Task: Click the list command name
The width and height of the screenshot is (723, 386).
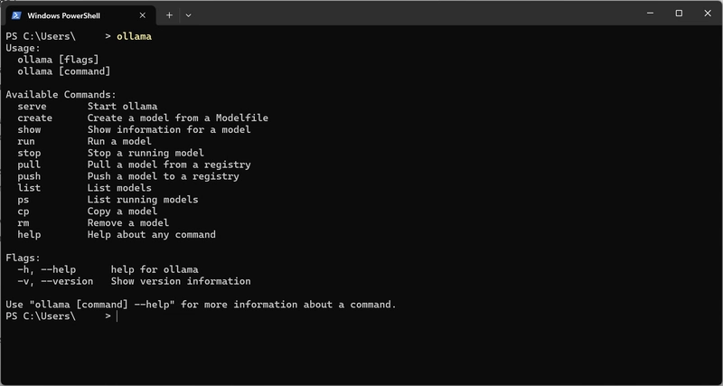Action: pos(29,188)
